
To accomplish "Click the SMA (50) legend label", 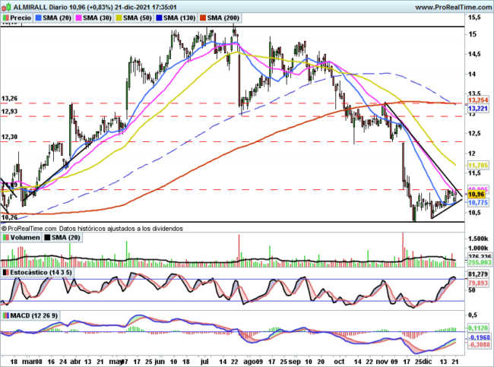I will pos(138,18).
